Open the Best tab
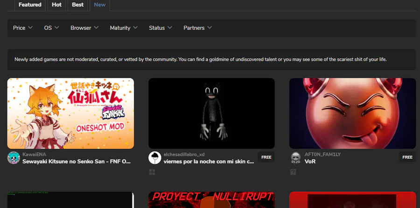 [77, 5]
